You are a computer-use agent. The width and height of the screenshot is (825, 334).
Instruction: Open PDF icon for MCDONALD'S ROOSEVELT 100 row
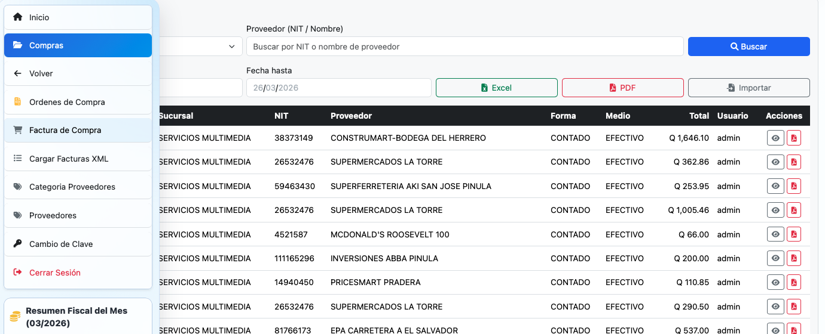click(794, 234)
